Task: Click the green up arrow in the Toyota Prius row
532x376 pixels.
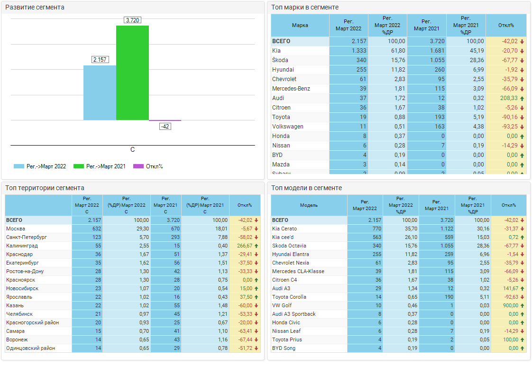Action: pos(522,339)
